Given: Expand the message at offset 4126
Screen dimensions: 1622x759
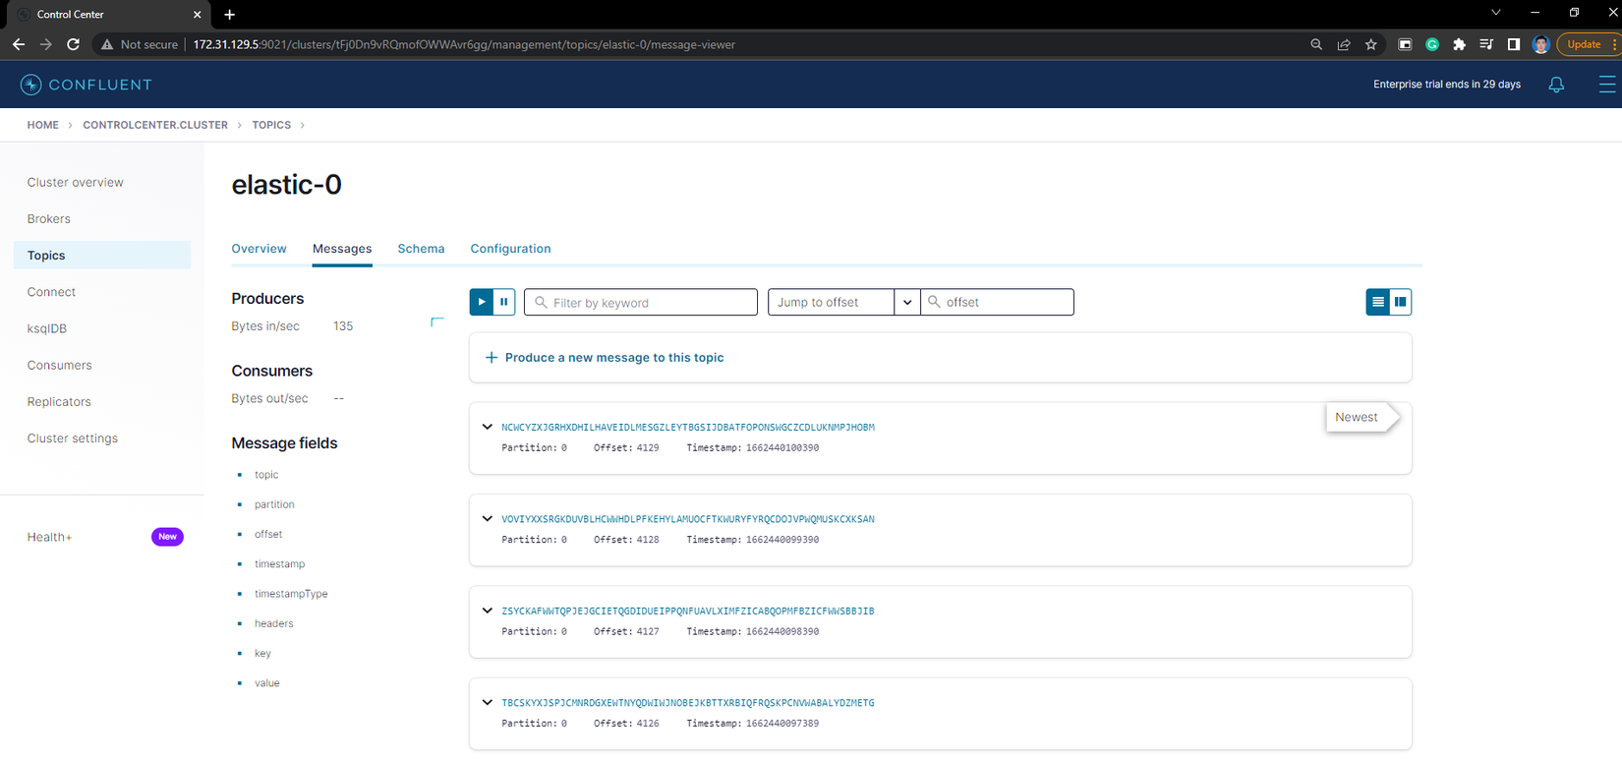Looking at the screenshot, I should pos(488,703).
